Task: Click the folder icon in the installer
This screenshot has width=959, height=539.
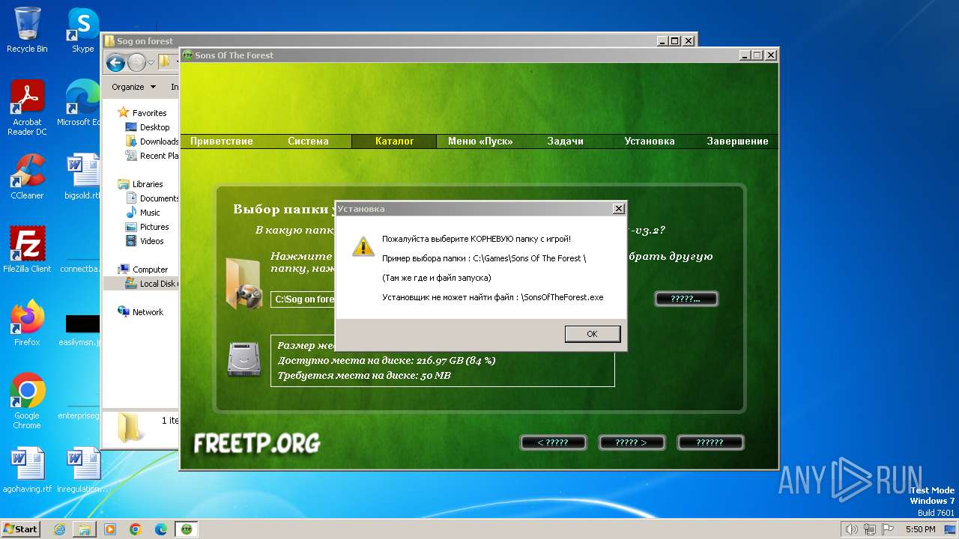Action: [x=243, y=283]
